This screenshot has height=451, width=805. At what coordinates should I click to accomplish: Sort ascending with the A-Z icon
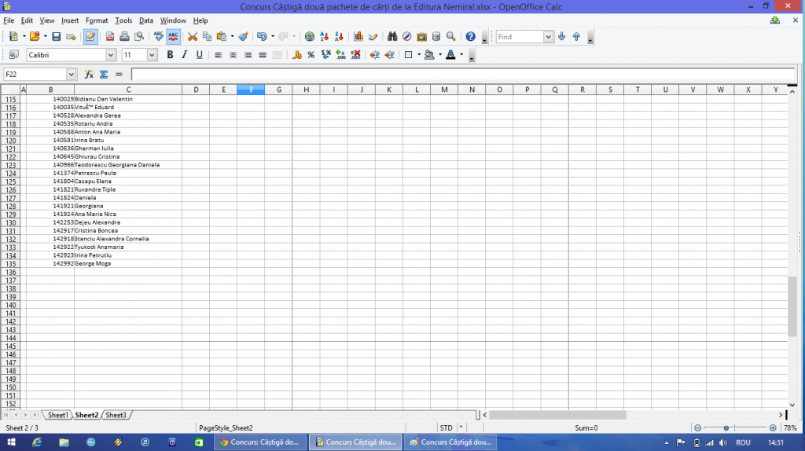pos(324,36)
